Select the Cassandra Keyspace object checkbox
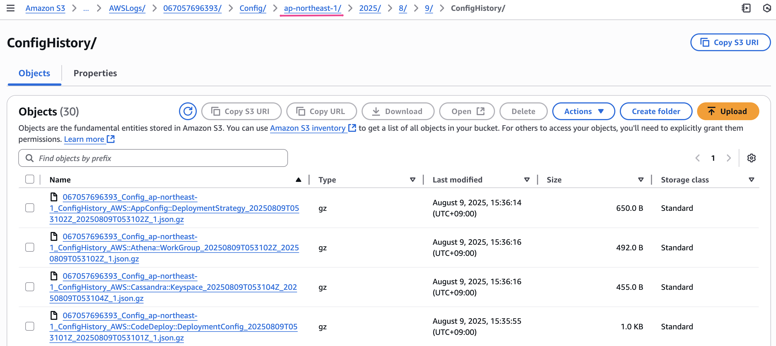The image size is (776, 346). point(30,287)
